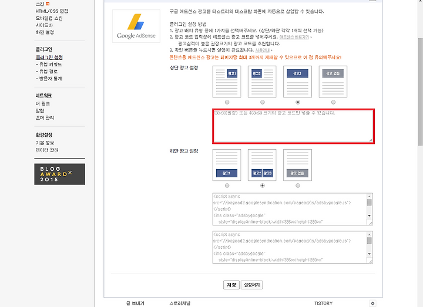The height and width of the screenshot is (307, 423).
Task: Open 화면 설정 in the sidebar
Action: coord(45,32)
